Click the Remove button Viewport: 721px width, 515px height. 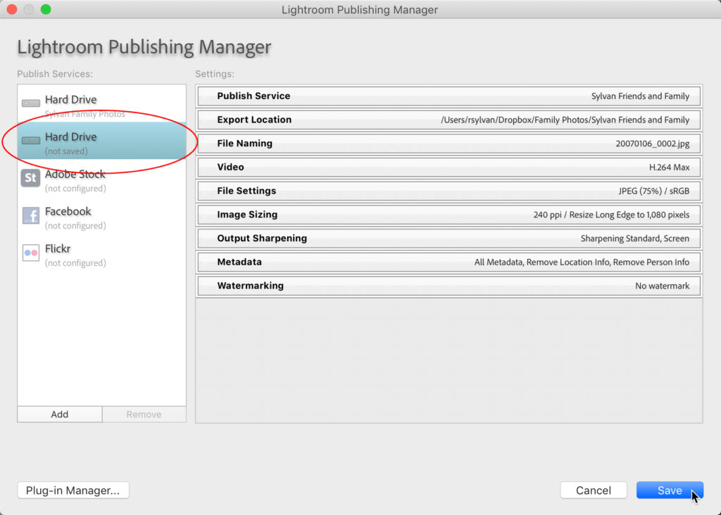pos(144,414)
